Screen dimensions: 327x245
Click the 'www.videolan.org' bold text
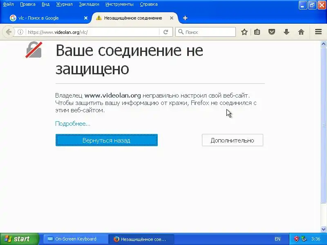tap(113, 96)
